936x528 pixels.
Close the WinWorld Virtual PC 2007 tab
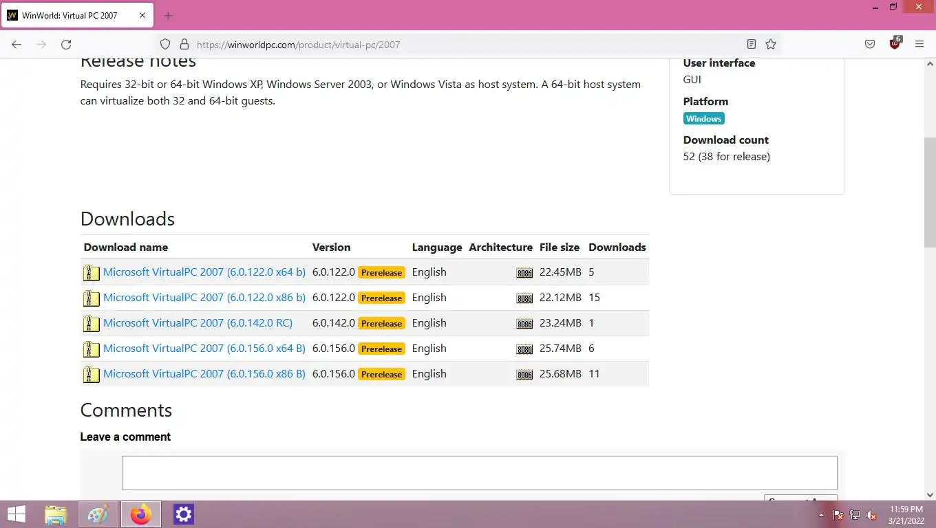click(142, 15)
